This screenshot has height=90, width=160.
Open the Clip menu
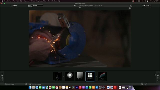click(x=21, y=1)
